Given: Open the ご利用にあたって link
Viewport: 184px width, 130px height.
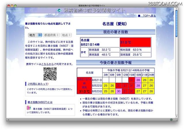Looking at the screenshot, I should [38, 84].
